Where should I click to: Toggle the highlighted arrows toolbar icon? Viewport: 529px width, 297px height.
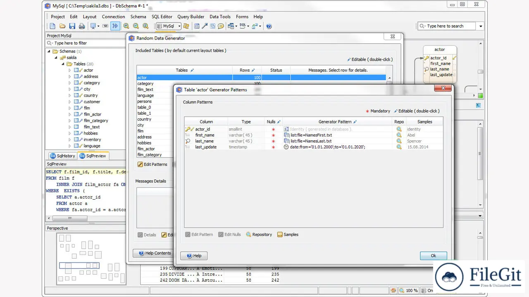click(115, 26)
